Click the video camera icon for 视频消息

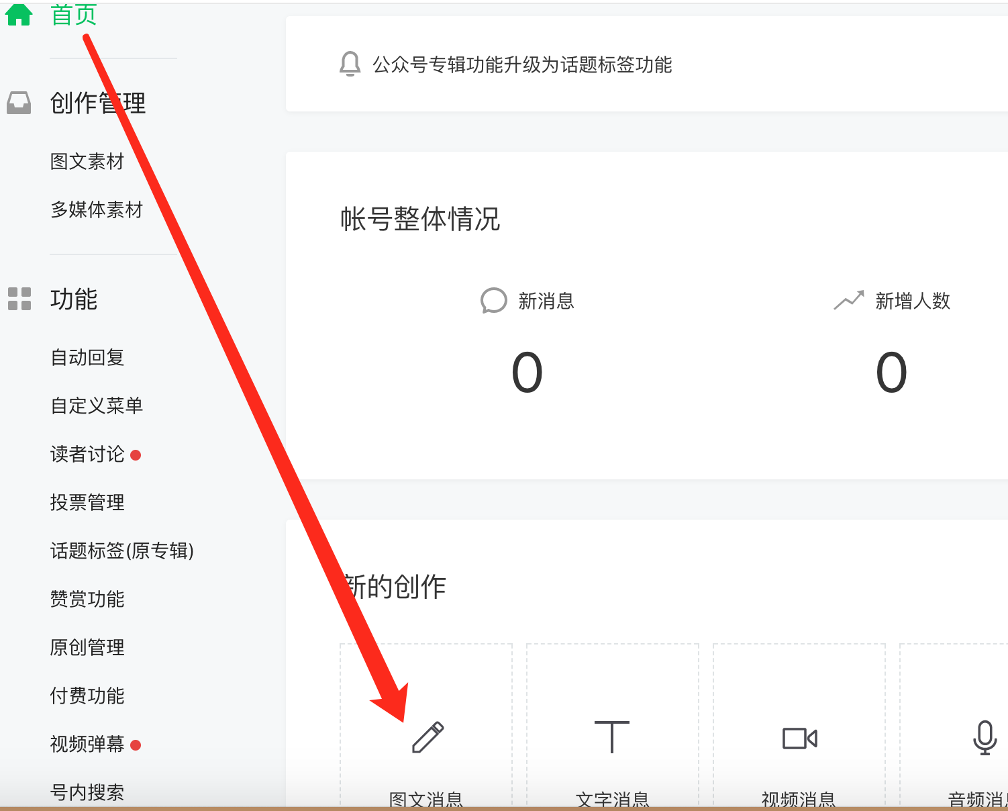(x=800, y=738)
